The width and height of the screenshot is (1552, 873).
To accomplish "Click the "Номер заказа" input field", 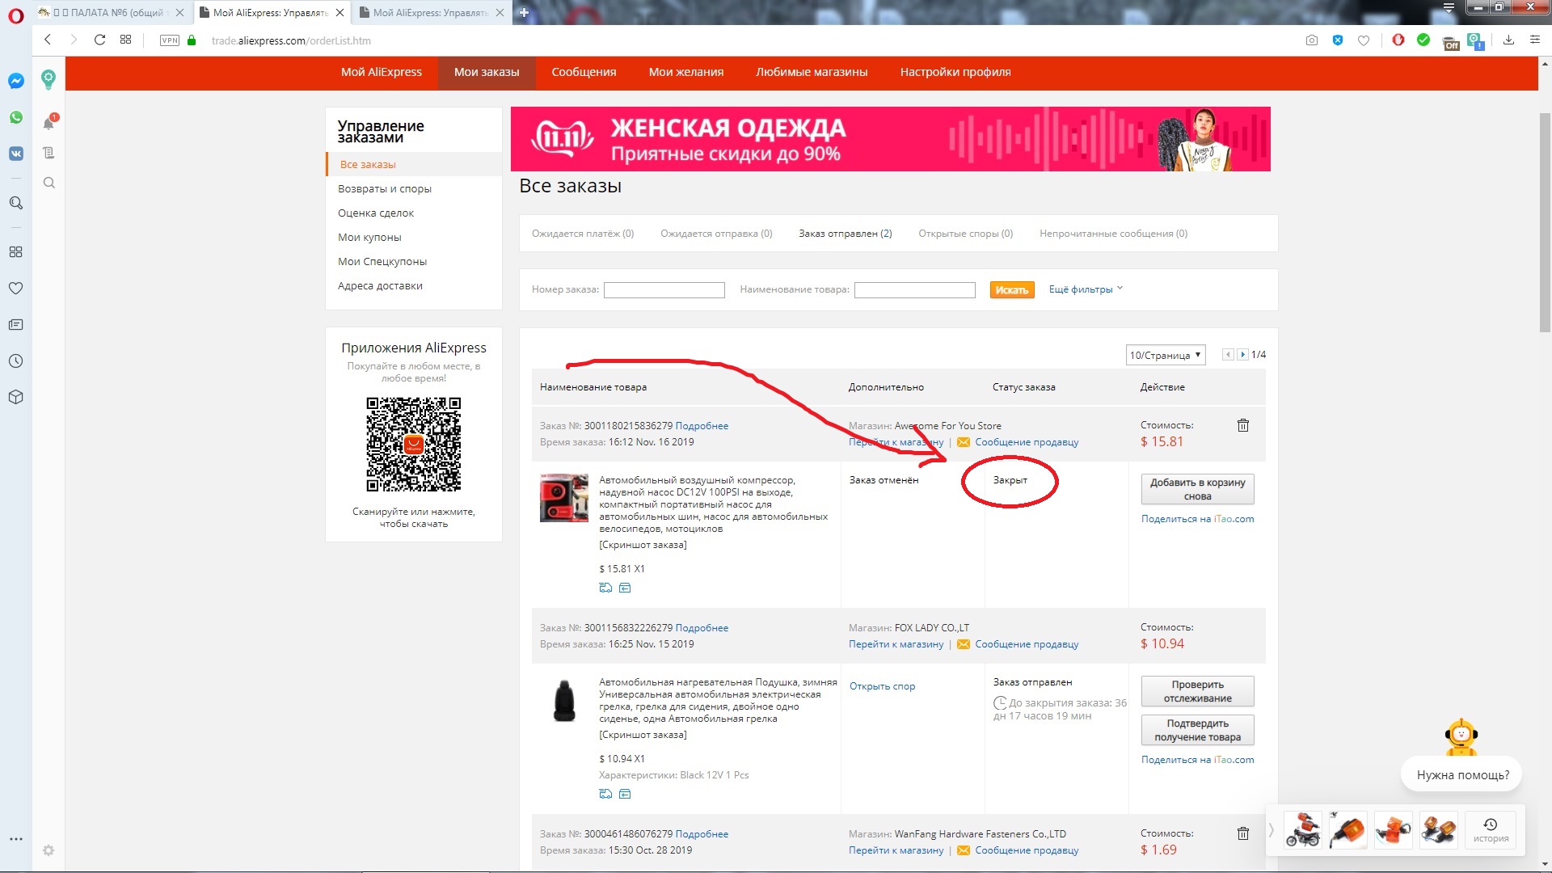I will point(664,290).
